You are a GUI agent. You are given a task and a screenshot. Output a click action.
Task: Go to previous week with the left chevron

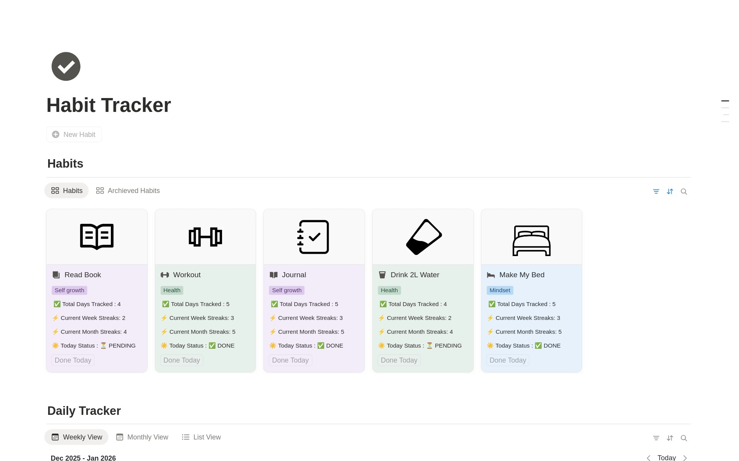648,458
